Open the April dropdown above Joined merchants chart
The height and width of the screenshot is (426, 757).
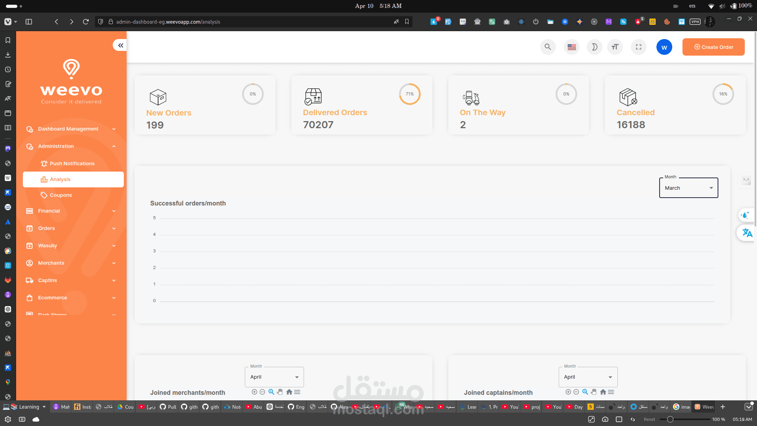pos(274,377)
